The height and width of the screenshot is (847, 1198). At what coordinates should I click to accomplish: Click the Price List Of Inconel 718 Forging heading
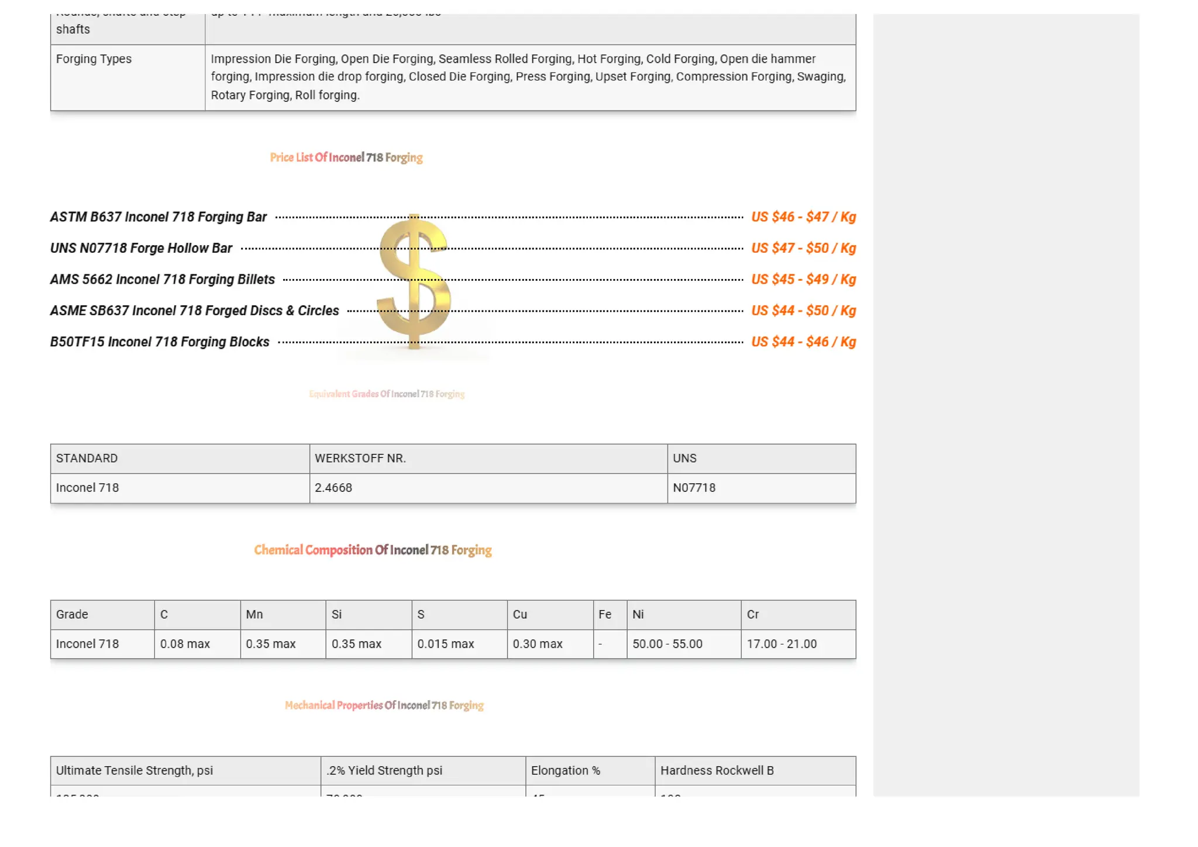pos(346,157)
